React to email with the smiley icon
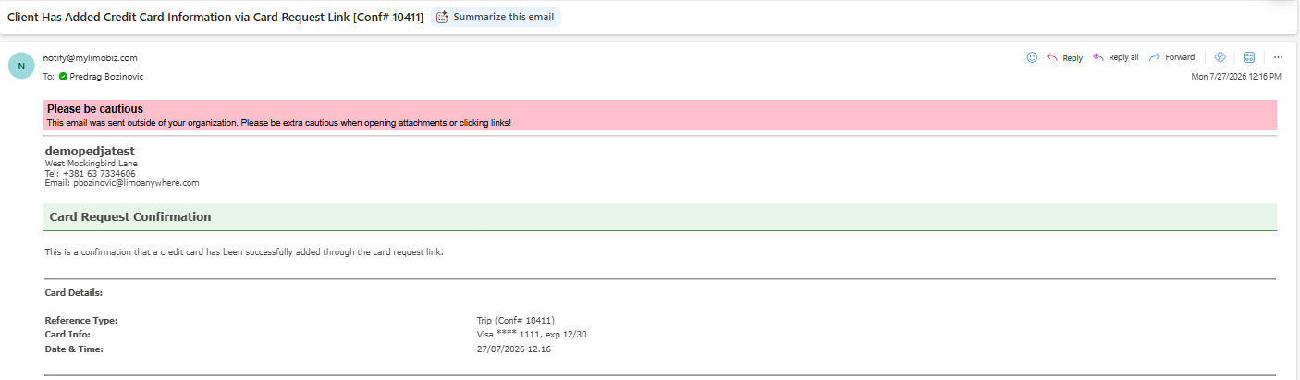The image size is (1300, 380). (x=1032, y=57)
